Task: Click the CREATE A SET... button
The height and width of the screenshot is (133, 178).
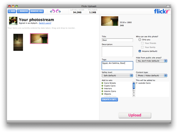Action: 110,100
